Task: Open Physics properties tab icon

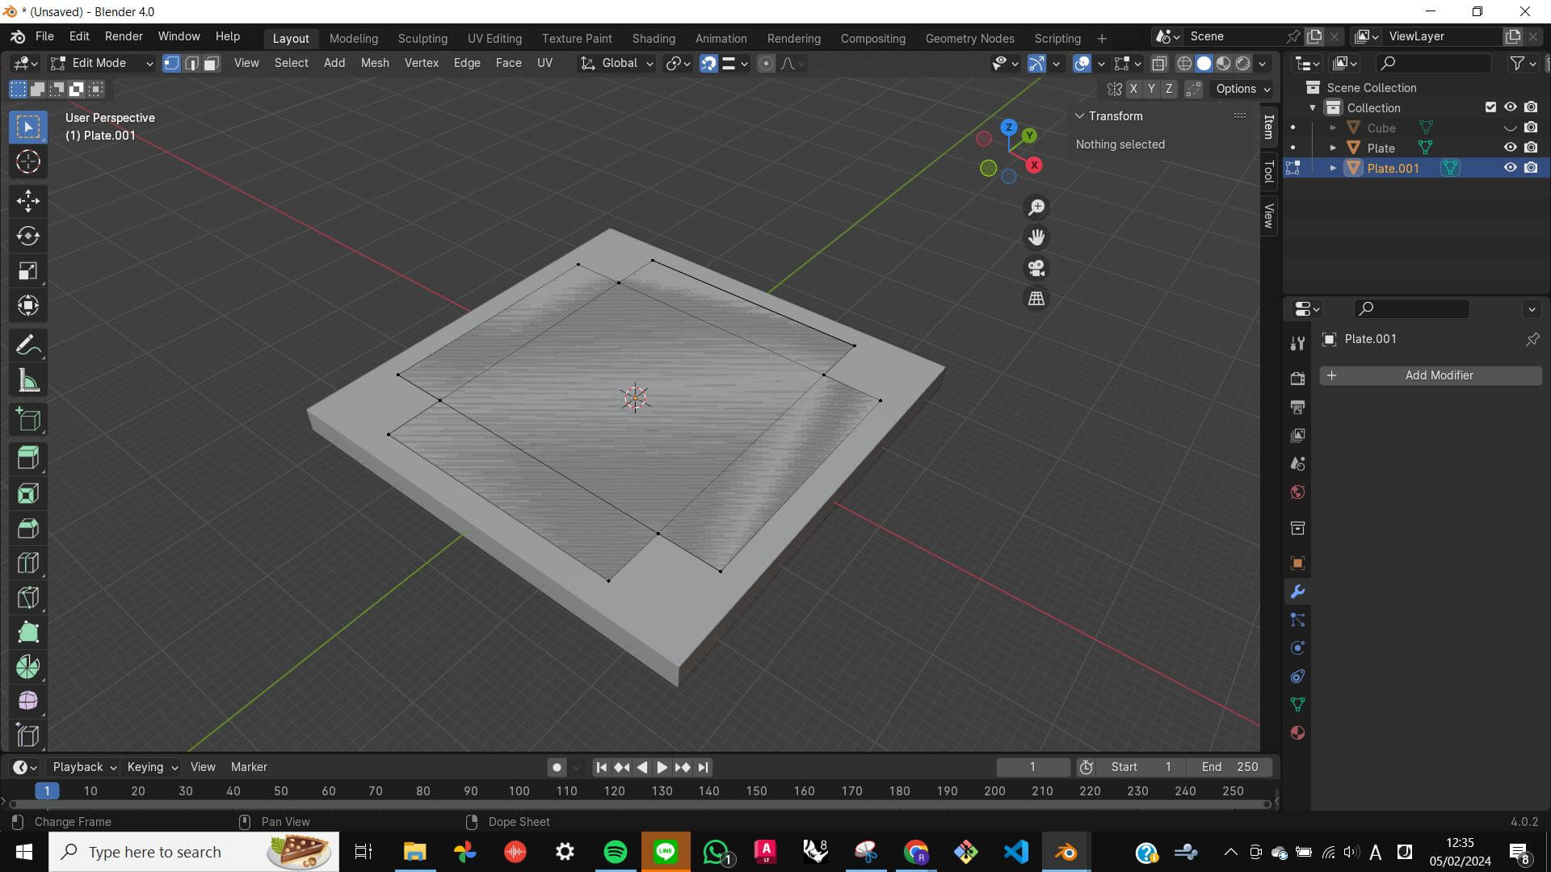Action: pyautogui.click(x=1297, y=648)
